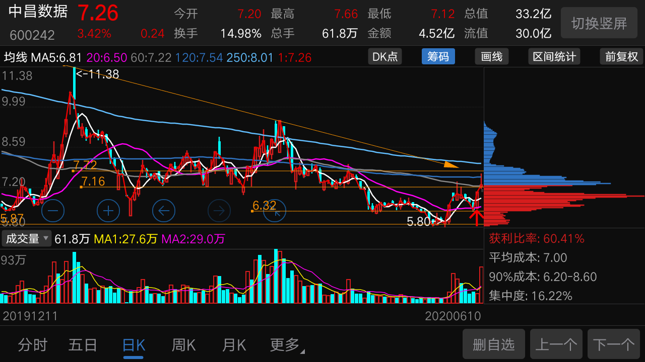Tap the 平均成本: 7.00 readout
Image resolution: width=645 pixels, height=362 pixels.
[x=528, y=257]
